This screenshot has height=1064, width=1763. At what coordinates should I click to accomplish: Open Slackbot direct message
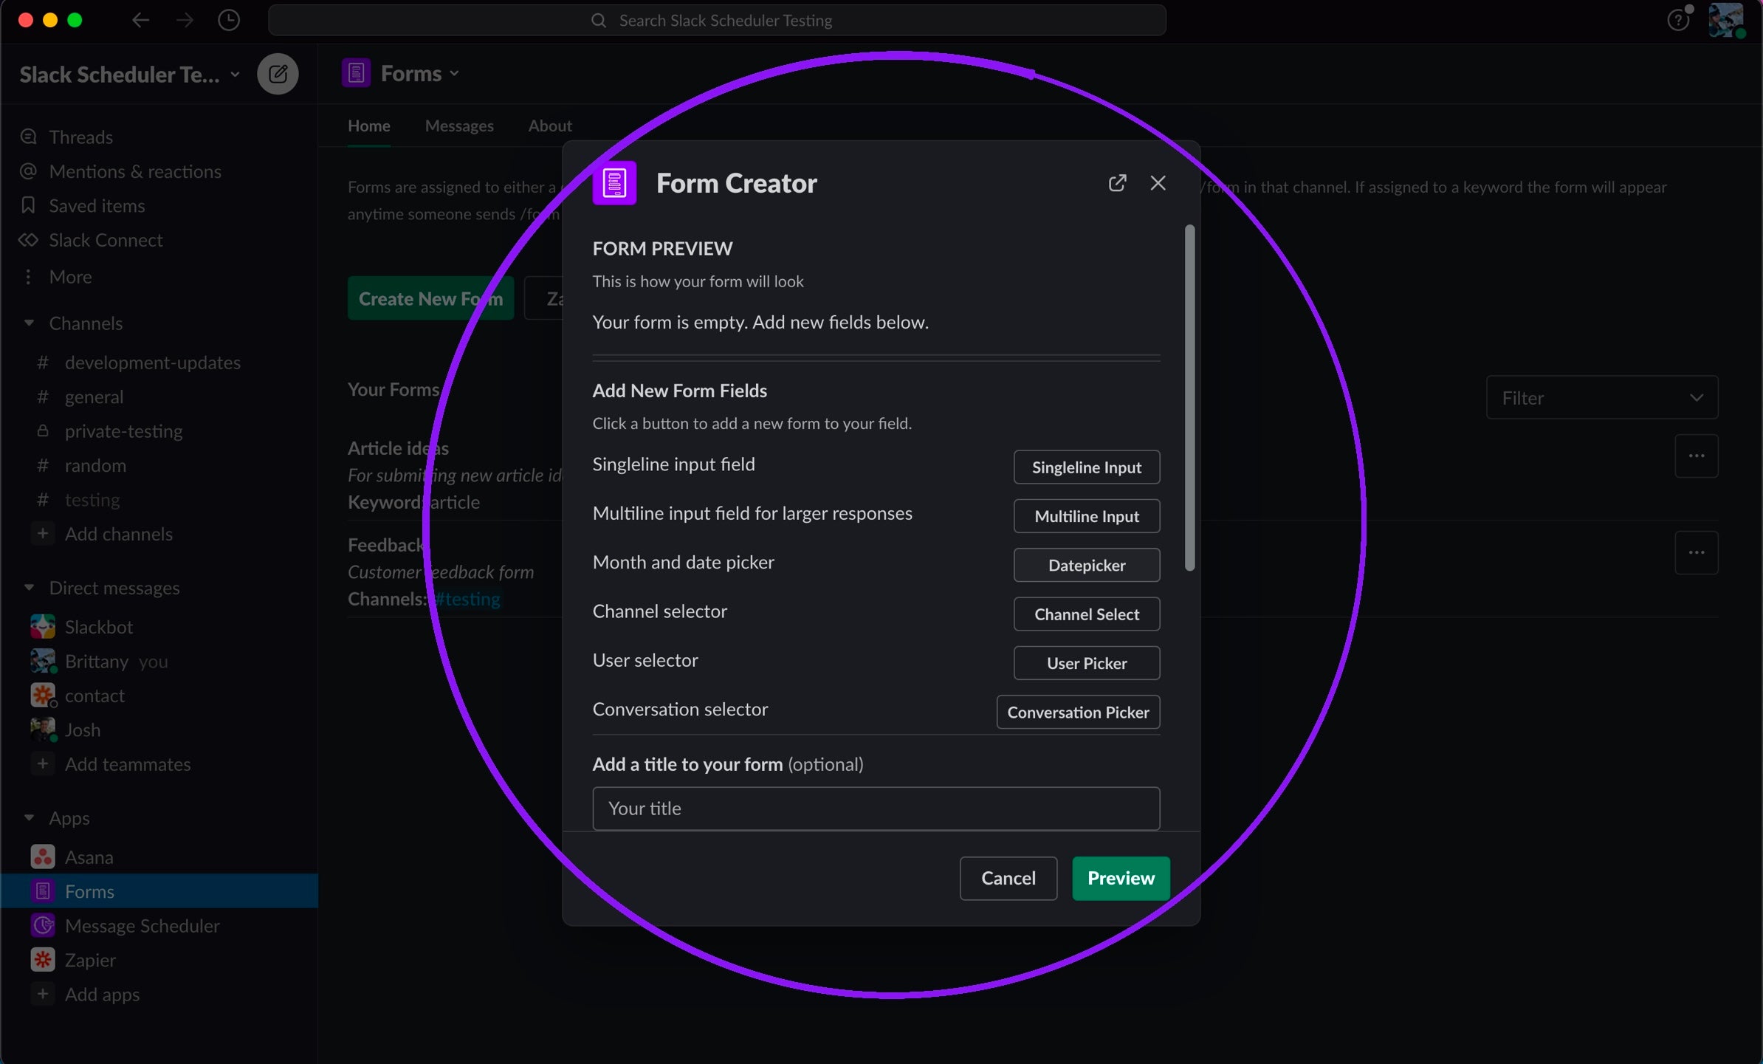[98, 627]
